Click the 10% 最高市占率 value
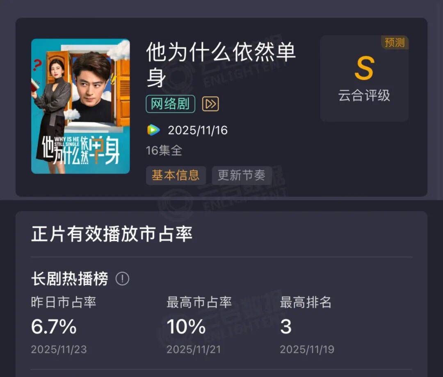This screenshot has width=443, height=377. tap(186, 327)
